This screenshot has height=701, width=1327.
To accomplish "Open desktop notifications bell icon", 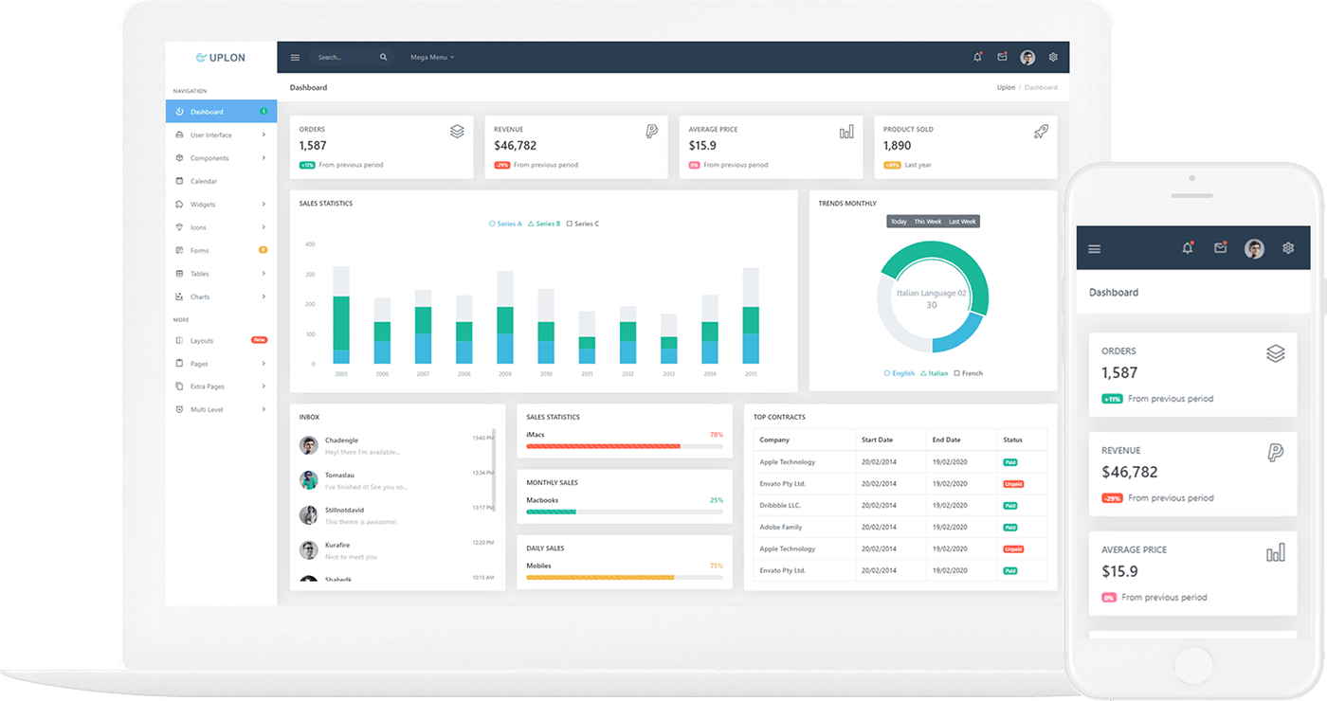I will pyautogui.click(x=977, y=58).
